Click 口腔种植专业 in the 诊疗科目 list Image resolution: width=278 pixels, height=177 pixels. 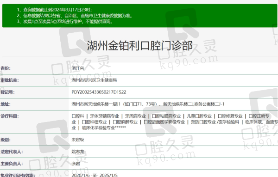(x=94, y=122)
